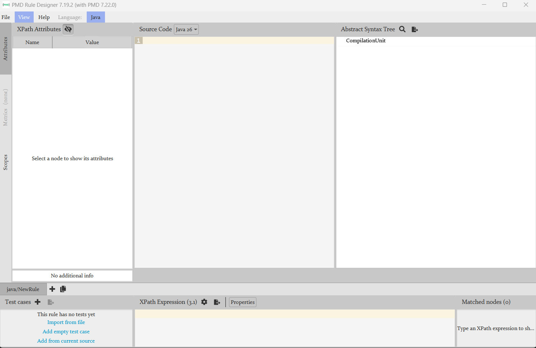Duplicate the rule using the copy icon
Viewport: 536px width, 348px height.
pos(63,289)
